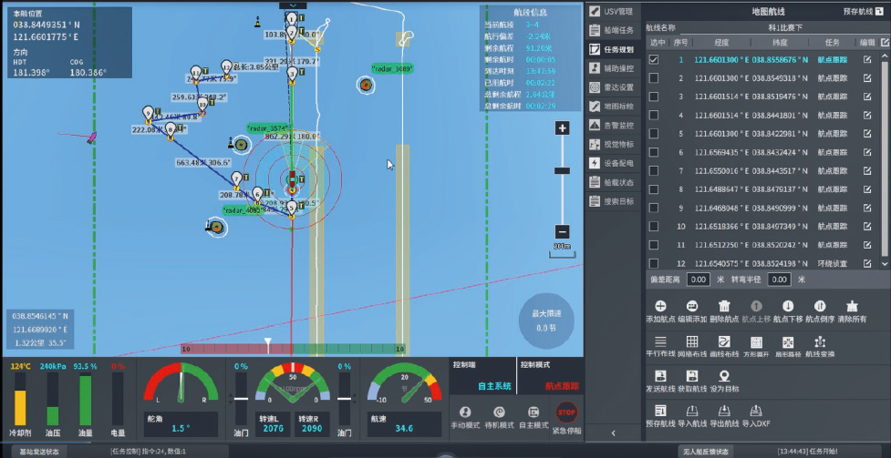Clear all waypoints with 清除所有

tap(851, 307)
